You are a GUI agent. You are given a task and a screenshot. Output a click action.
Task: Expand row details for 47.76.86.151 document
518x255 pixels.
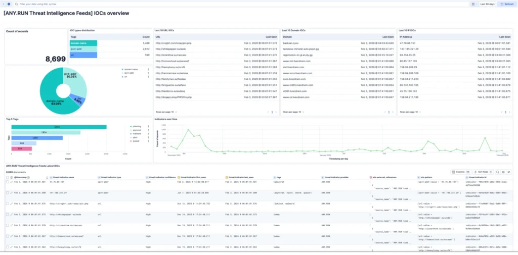[11, 182]
